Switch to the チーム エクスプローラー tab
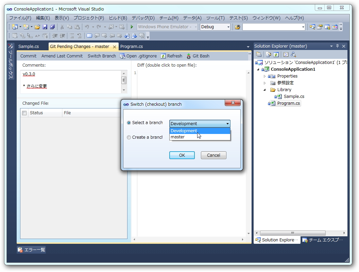The image size is (359, 272). (323, 240)
